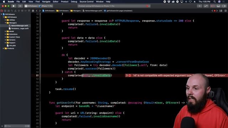Open the Find navigator magnifier icon
228x128 pixels.
(12, 11)
